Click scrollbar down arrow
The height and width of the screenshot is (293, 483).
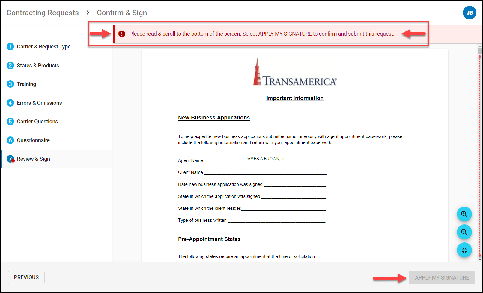[x=480, y=260]
